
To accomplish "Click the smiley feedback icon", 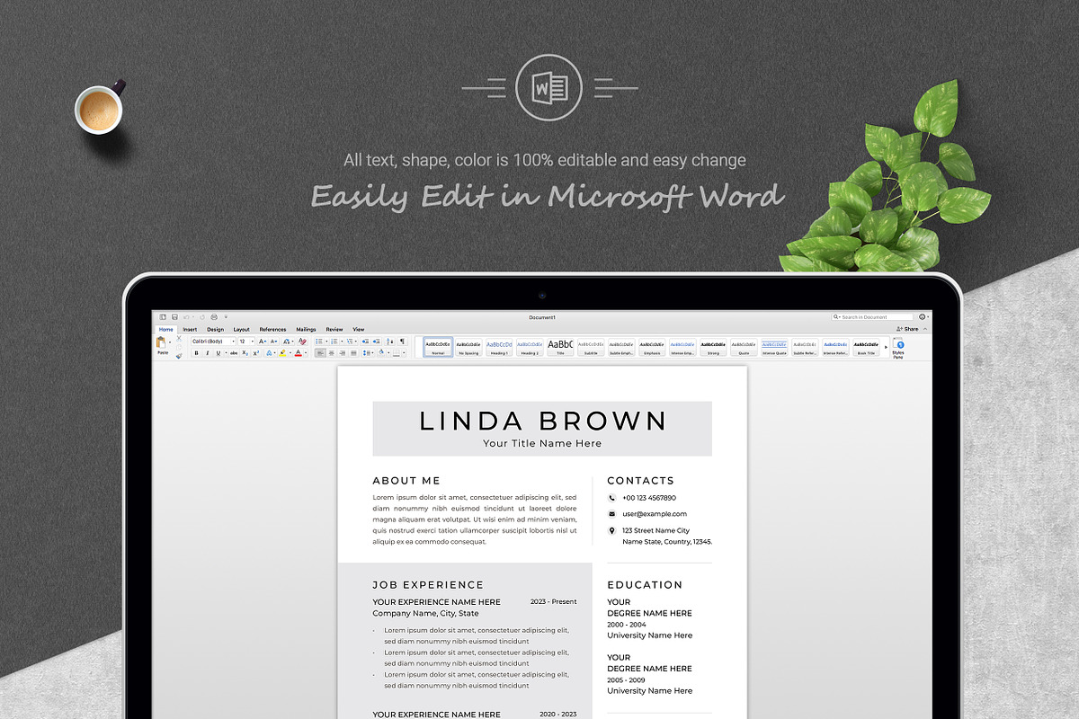I will point(923,317).
